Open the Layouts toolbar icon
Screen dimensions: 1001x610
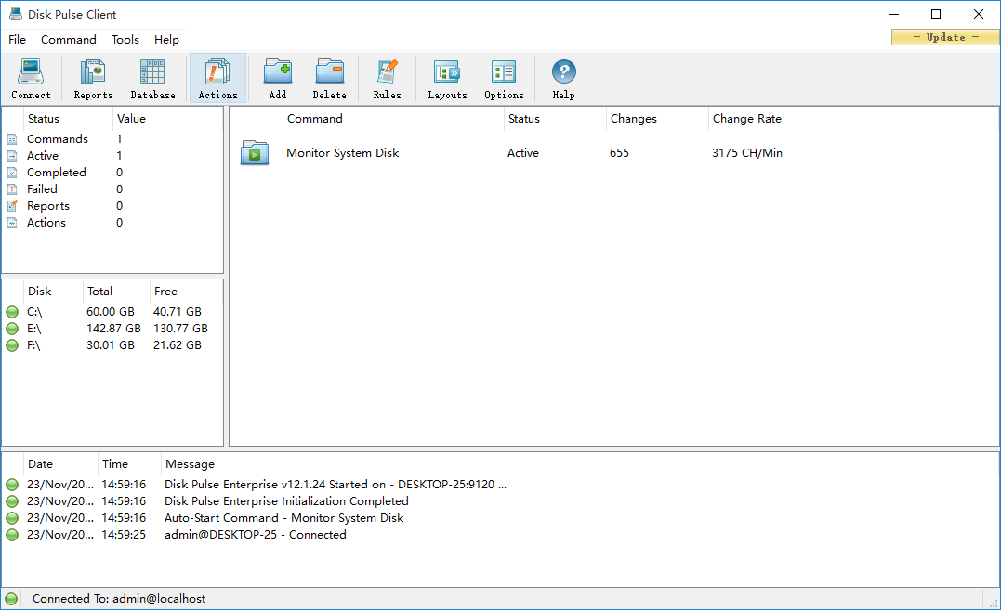click(447, 72)
